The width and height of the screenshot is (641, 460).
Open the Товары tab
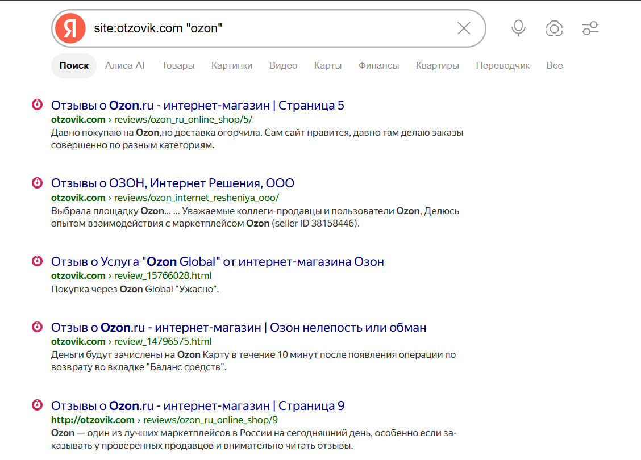point(178,65)
